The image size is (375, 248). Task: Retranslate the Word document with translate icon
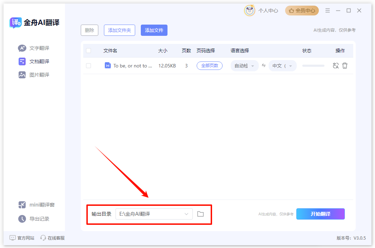[x=335, y=66]
